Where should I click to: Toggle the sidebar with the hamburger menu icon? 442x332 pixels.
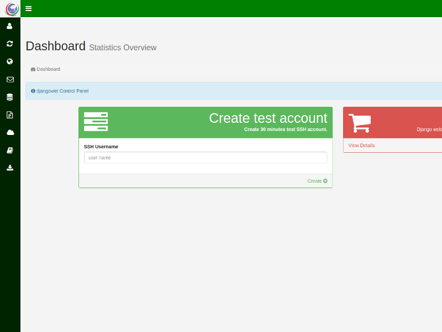[x=29, y=8]
